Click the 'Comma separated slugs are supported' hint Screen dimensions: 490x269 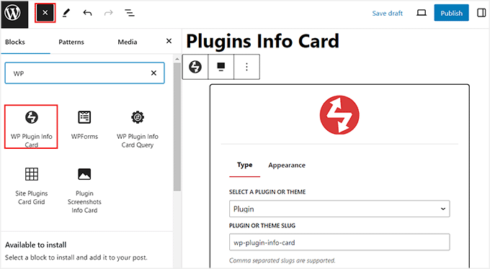(282, 260)
